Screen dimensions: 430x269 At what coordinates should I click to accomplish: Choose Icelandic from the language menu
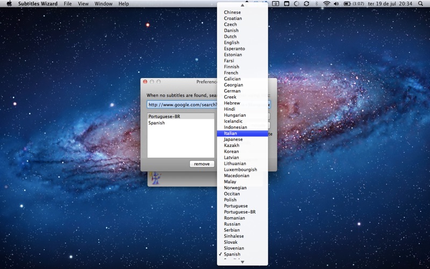[242, 121]
